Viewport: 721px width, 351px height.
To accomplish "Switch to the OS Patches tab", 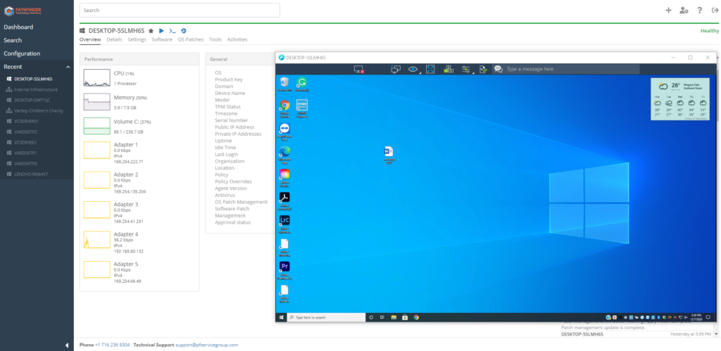I will coord(190,40).
